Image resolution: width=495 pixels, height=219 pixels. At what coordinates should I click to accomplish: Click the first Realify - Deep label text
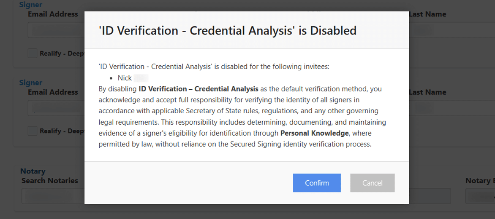[62, 53]
